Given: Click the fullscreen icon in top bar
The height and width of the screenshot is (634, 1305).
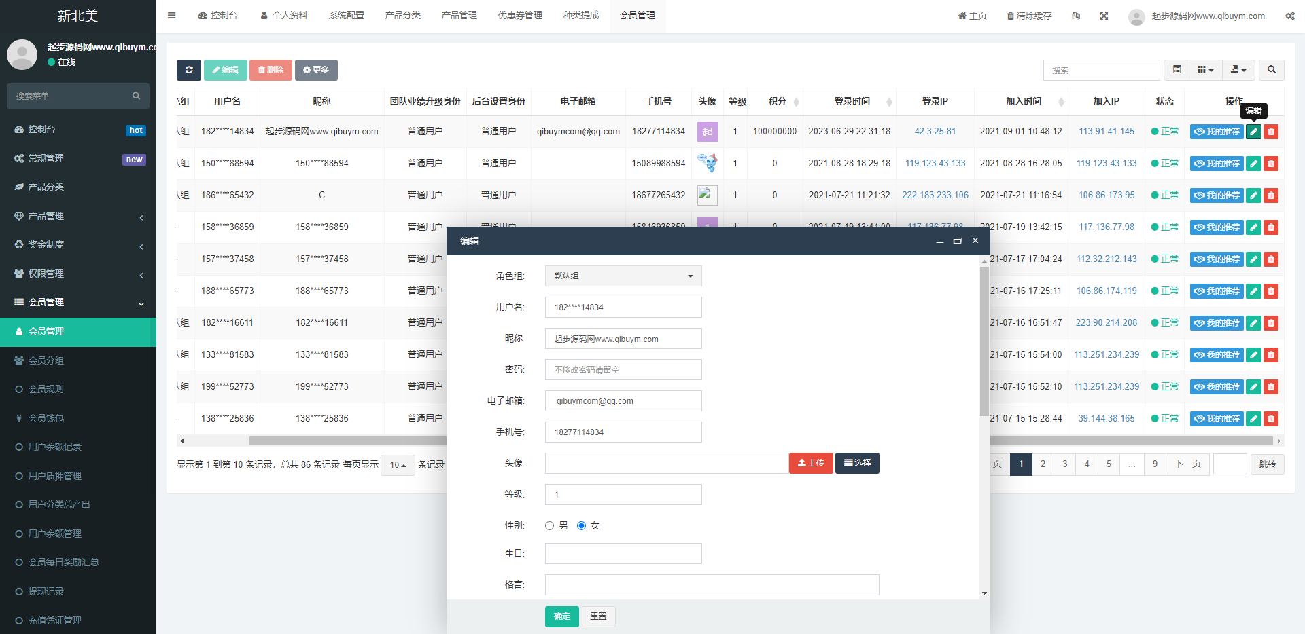Looking at the screenshot, I should (x=1104, y=16).
